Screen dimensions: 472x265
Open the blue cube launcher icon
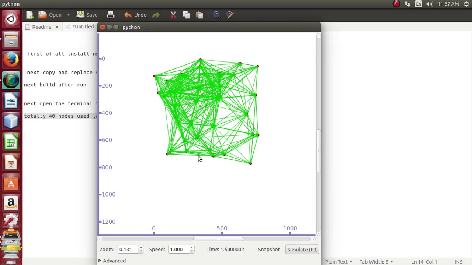[11, 121]
